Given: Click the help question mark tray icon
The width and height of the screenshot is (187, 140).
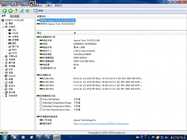Looking at the screenshot, I should (x=141, y=137).
